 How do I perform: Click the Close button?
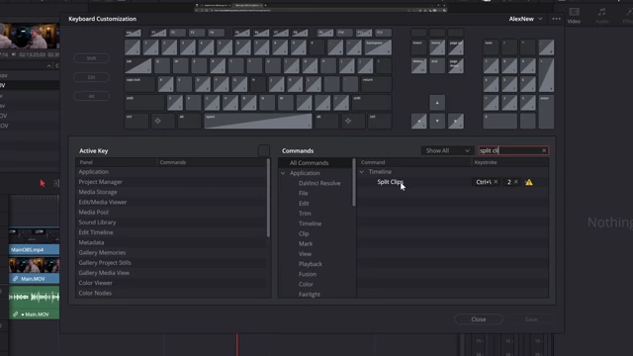[x=479, y=319]
